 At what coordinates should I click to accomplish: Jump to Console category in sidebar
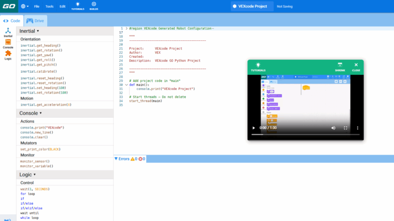click(8, 44)
